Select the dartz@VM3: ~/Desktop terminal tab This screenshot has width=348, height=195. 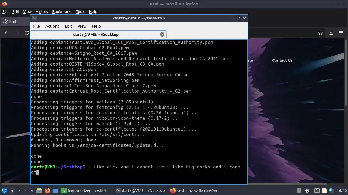tap(98, 35)
